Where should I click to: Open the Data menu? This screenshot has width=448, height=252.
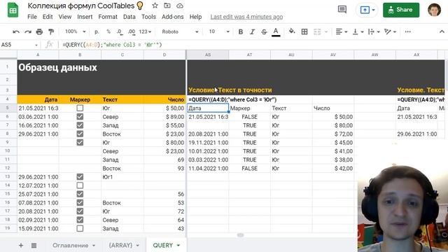coord(129,17)
